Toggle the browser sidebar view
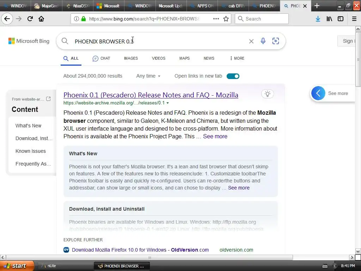Viewport: 361px width, 271px height. click(341, 19)
